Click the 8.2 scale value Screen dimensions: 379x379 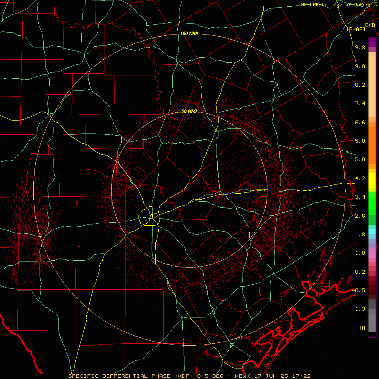click(360, 85)
